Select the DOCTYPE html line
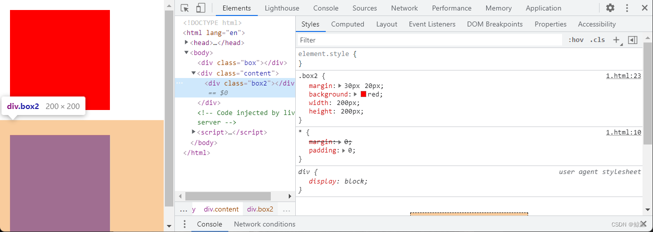This screenshot has height=232, width=653. coord(212,22)
